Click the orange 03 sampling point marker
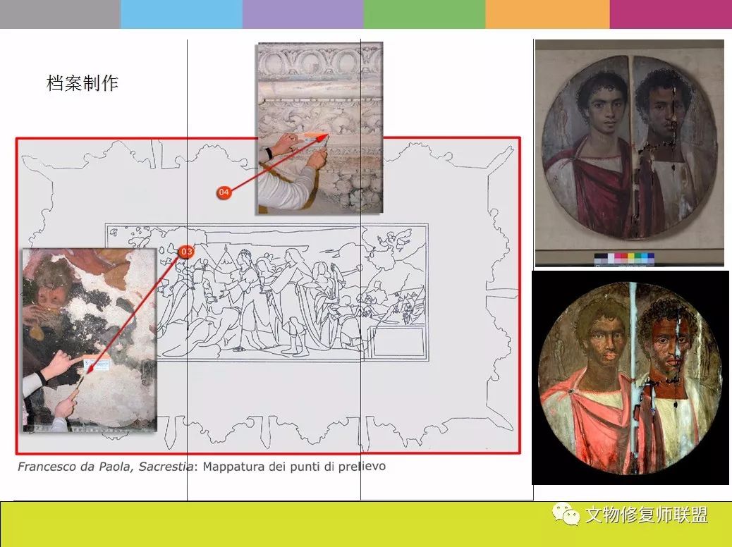The height and width of the screenshot is (547, 732). pos(186,252)
